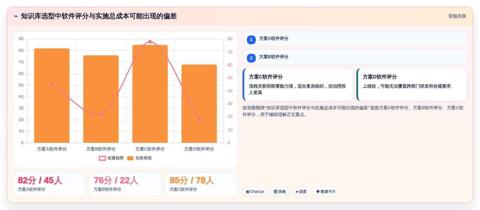
Task: Click the orange bar for 方案C软件评分
Action: click(x=150, y=94)
